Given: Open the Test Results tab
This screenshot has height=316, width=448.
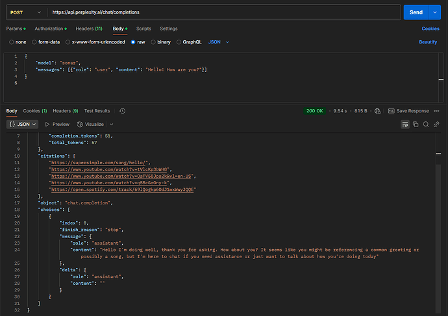Looking at the screenshot, I should (x=97, y=111).
